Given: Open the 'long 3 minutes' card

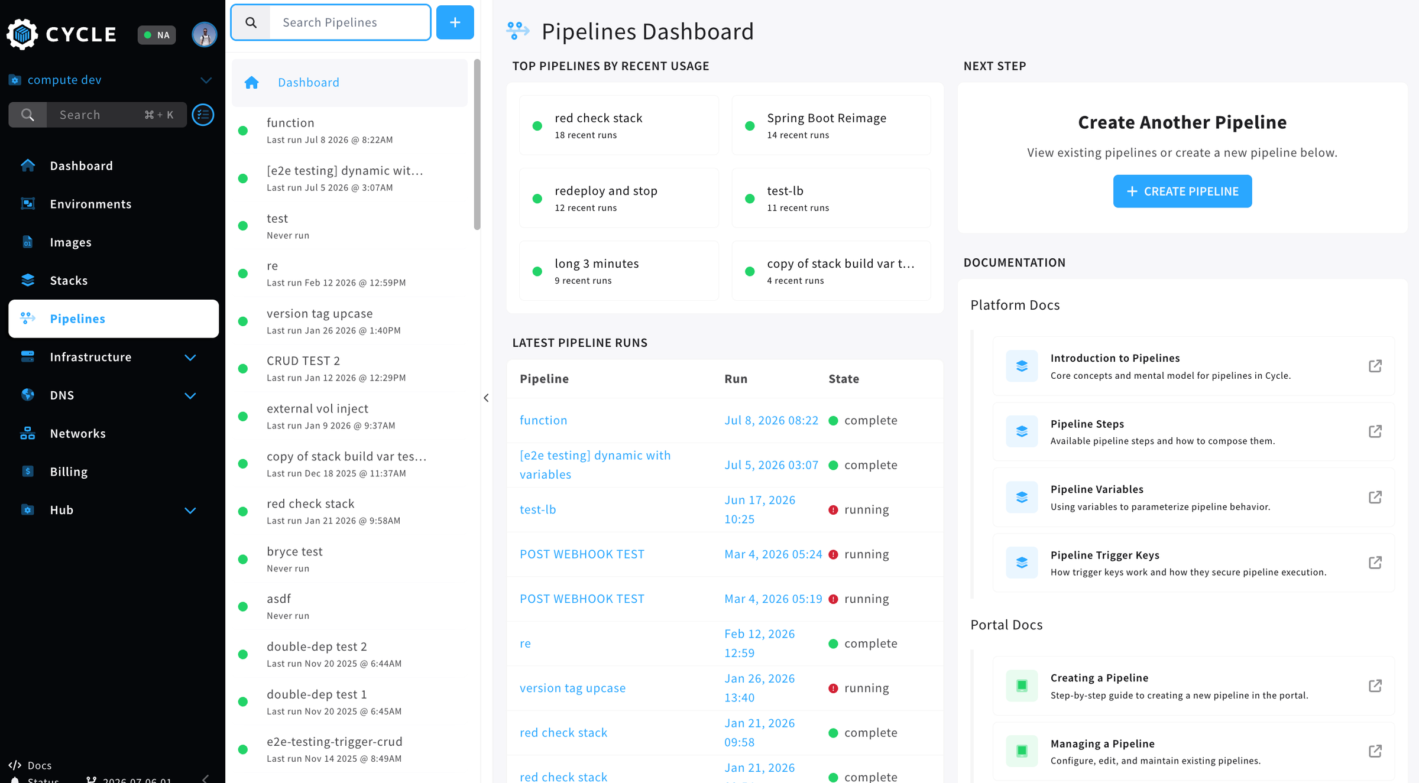Looking at the screenshot, I should coord(619,271).
